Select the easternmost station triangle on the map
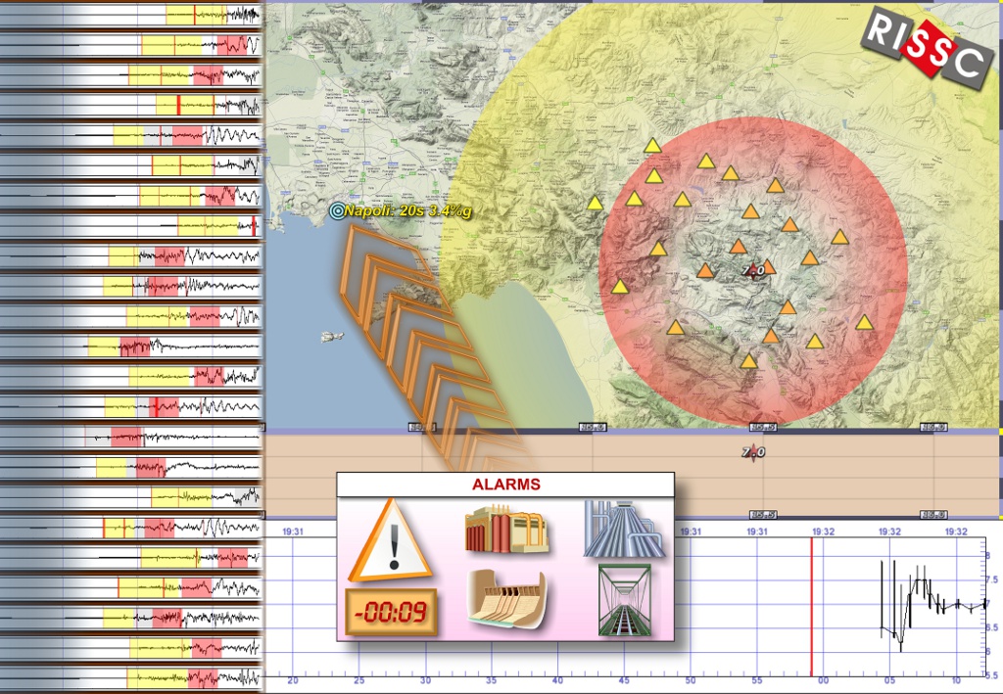Image resolution: width=1003 pixels, height=694 pixels. pos(864,322)
